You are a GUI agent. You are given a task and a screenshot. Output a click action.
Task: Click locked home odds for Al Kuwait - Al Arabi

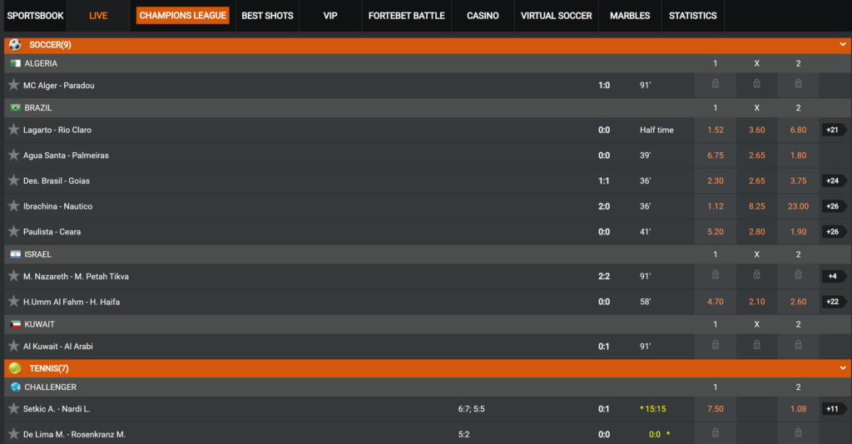click(x=715, y=345)
